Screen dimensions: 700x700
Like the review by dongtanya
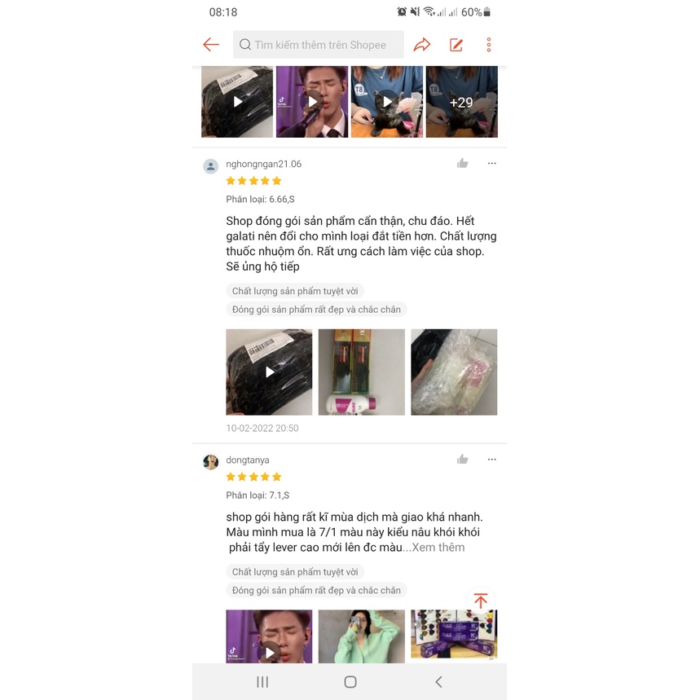[462, 460]
